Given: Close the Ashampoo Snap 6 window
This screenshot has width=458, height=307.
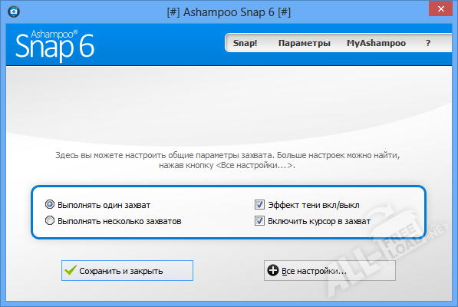Looking at the screenshot, I should click(440, 8).
